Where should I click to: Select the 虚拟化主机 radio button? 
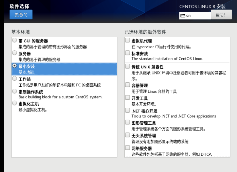tap(15, 103)
